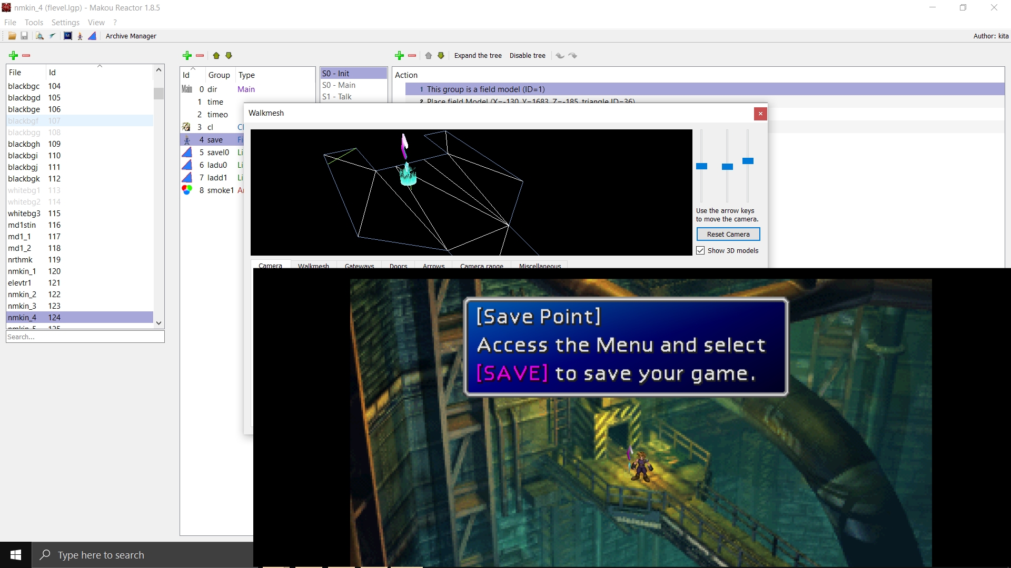Click Disable tree
1011x568 pixels.
[x=528, y=56]
